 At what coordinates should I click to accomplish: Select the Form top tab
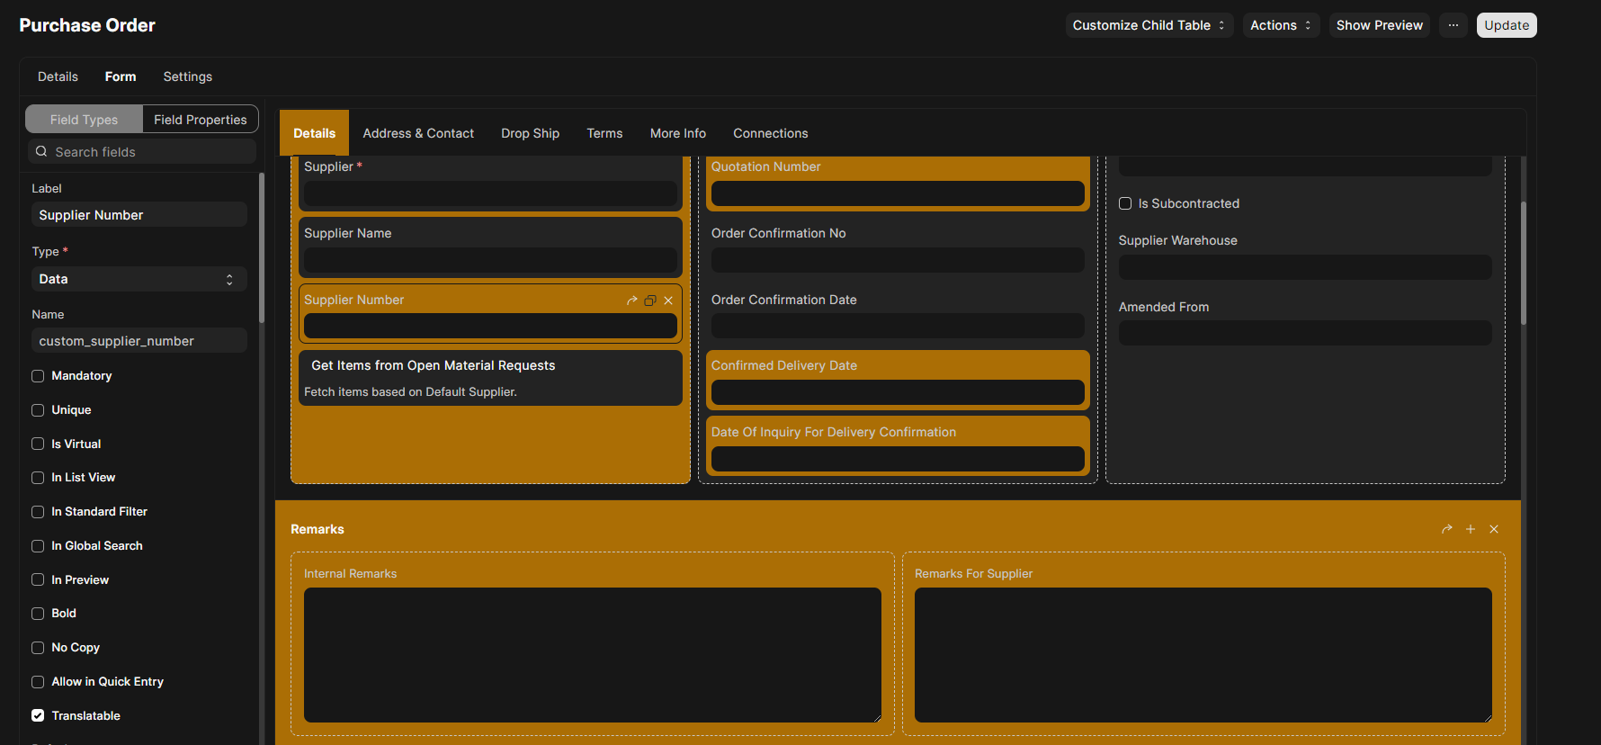(x=121, y=76)
